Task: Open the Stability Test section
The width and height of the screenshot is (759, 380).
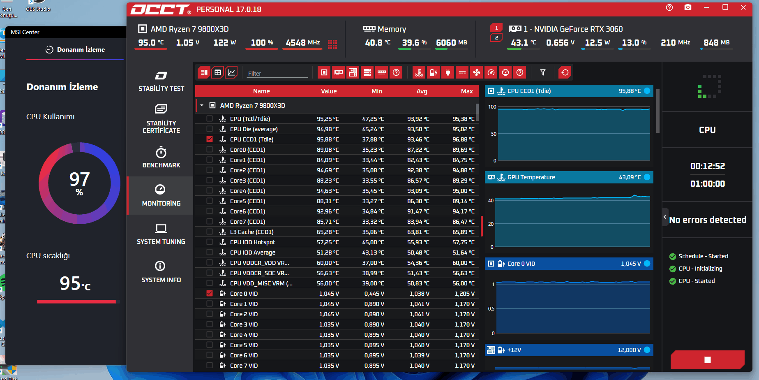Action: point(161,81)
